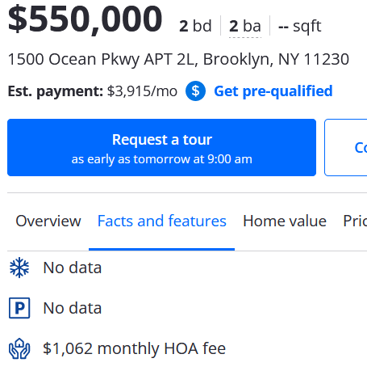The image size is (367, 371).
Task: Open the partially visible Price tab
Action: click(x=355, y=221)
